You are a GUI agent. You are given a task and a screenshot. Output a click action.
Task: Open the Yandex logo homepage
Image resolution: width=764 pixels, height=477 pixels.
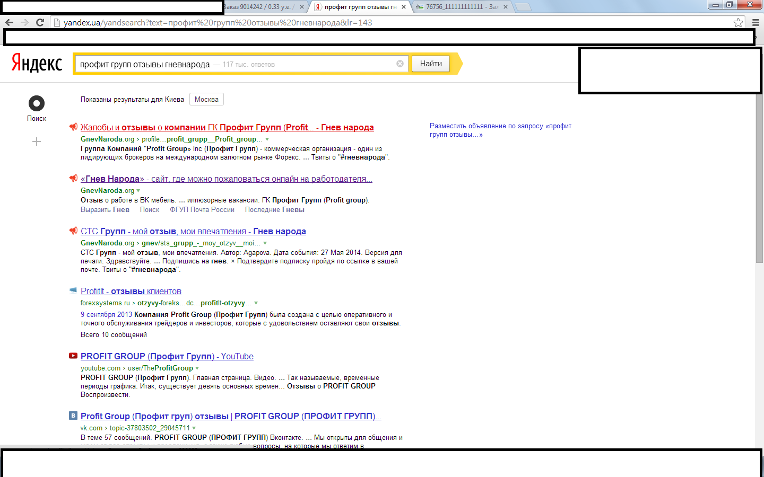(37, 64)
